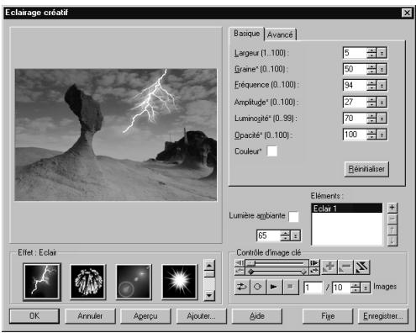
Task: Open Opacité slider popup button
Action: tap(382, 135)
